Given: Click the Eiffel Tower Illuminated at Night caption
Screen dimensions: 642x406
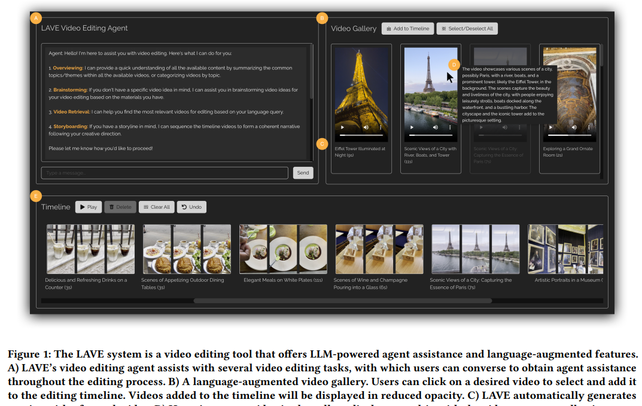Looking at the screenshot, I should [x=360, y=152].
